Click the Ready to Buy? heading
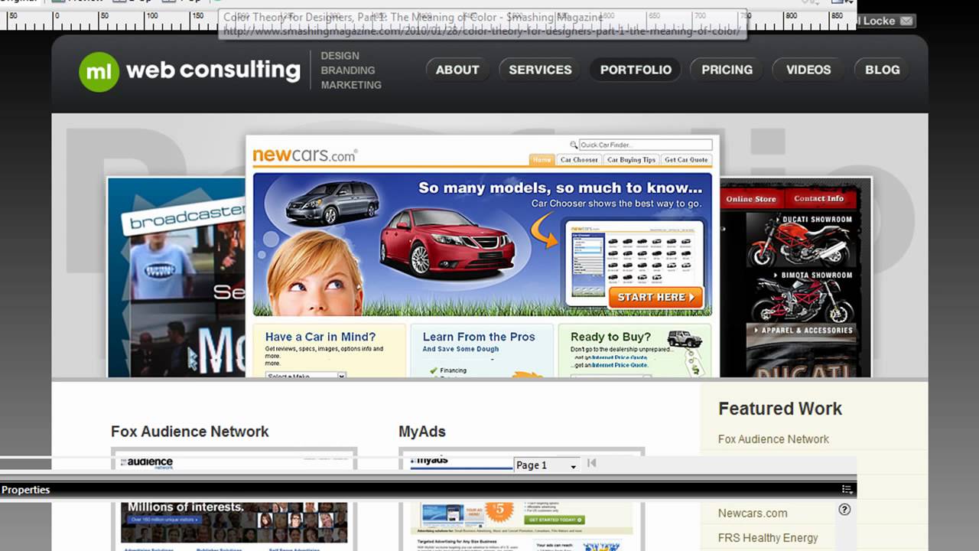Viewport: 979px width, 551px height. (610, 337)
